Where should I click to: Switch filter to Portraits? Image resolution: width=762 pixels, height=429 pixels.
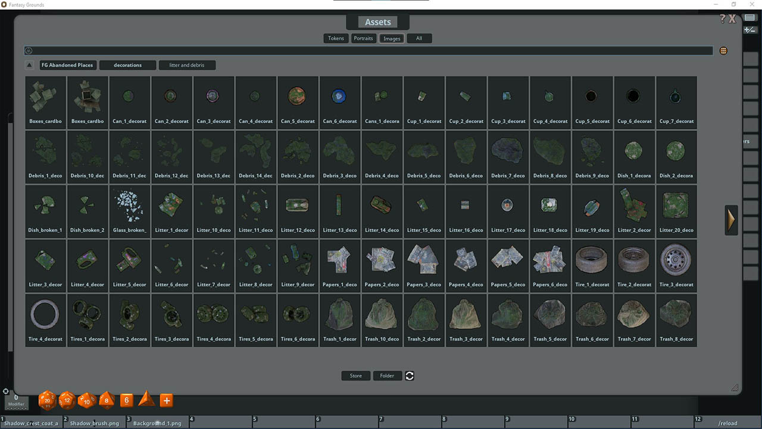[x=363, y=38]
